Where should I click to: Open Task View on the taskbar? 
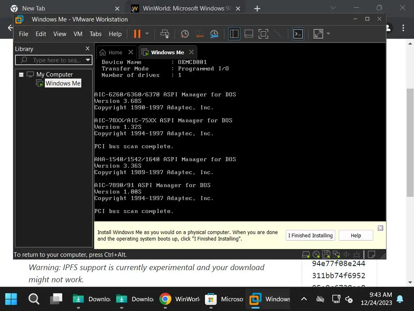pos(56,299)
